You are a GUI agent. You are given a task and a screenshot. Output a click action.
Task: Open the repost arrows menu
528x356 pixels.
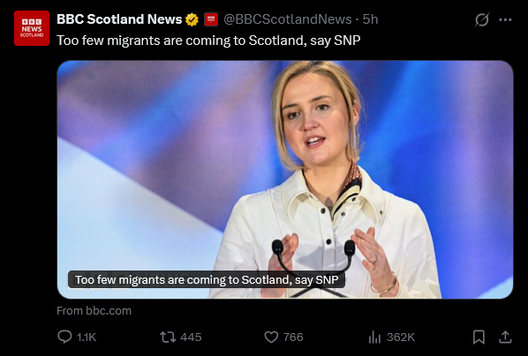coord(168,337)
